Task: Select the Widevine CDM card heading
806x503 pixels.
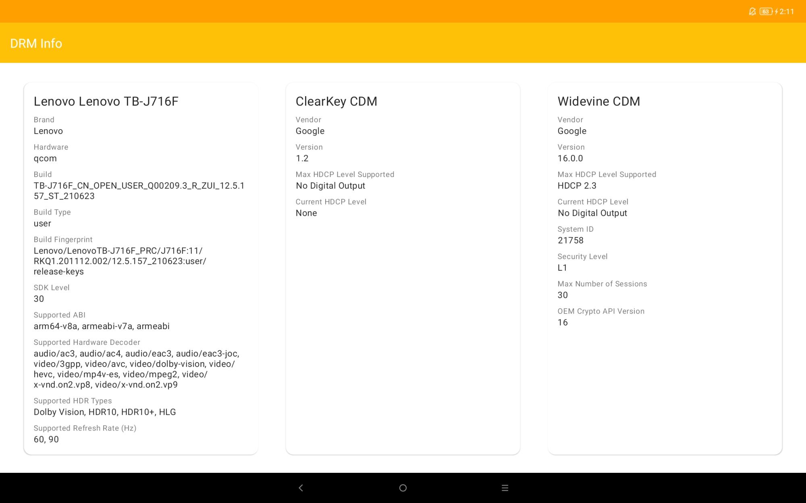Action: pos(598,101)
